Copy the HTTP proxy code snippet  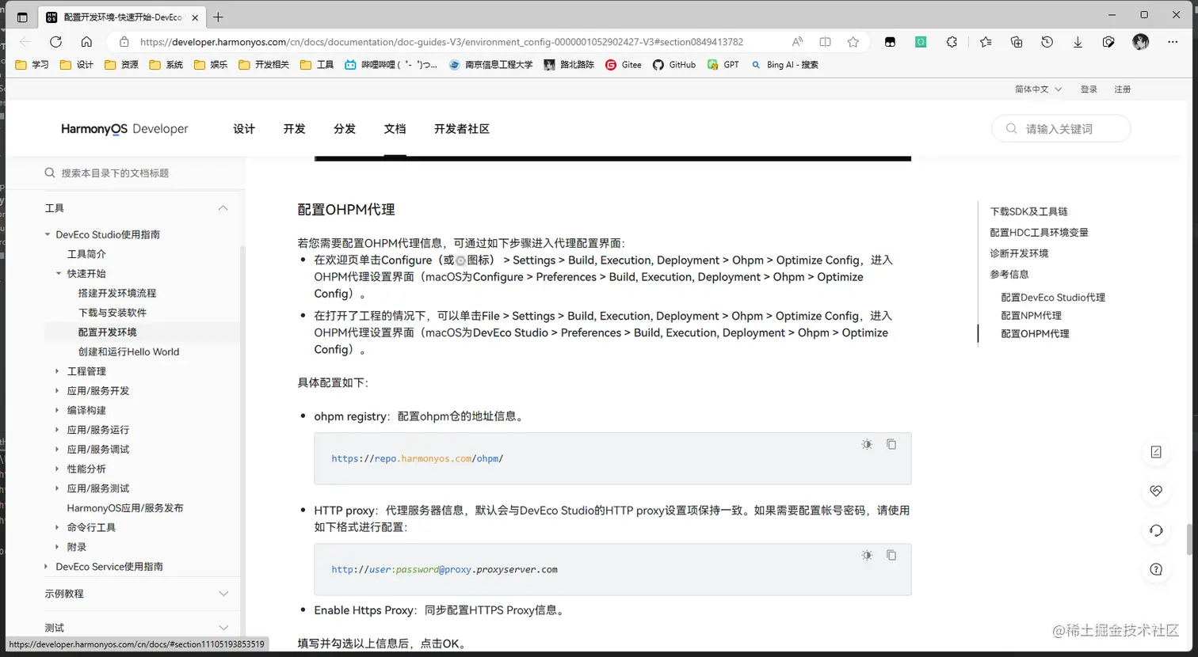pyautogui.click(x=891, y=556)
